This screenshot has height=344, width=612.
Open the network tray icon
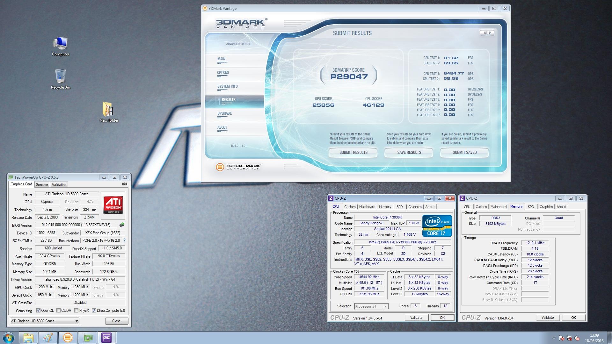click(x=570, y=338)
